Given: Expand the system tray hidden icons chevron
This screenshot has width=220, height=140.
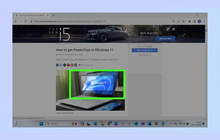Looking at the screenshot, I should click(170, 124).
